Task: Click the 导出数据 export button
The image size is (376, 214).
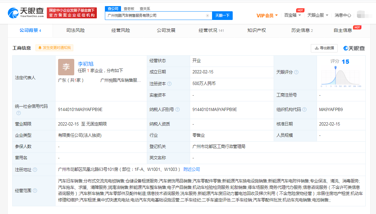Action: click(x=324, y=48)
